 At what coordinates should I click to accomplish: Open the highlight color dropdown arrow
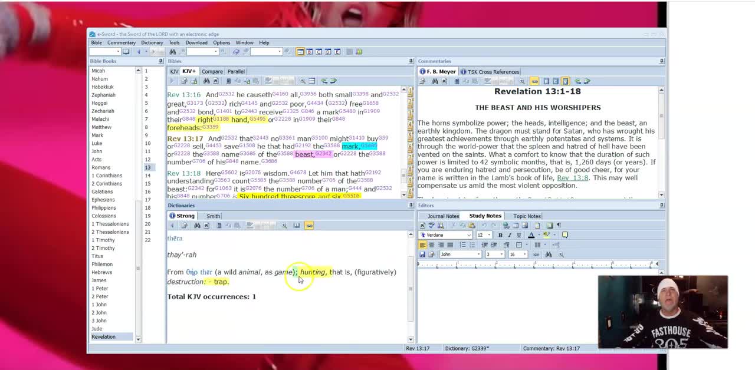pyautogui.click(x=554, y=235)
